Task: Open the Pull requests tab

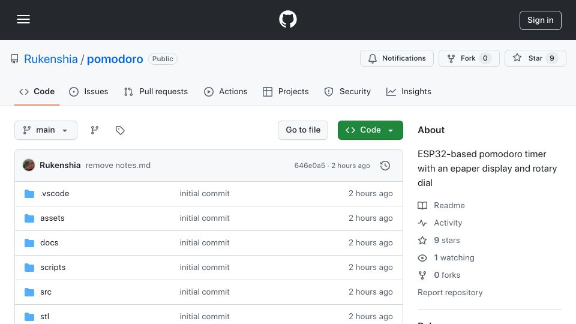Action: click(156, 91)
